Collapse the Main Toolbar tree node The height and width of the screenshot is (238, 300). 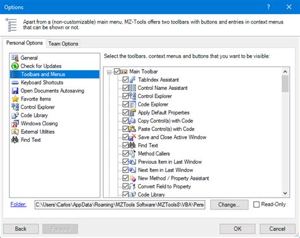point(109,72)
